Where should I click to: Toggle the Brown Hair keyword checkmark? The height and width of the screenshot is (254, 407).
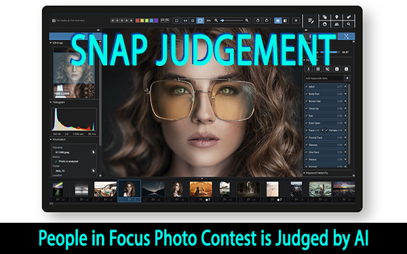point(307,101)
